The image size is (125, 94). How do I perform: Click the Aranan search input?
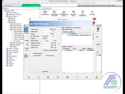click(x=20, y=8)
